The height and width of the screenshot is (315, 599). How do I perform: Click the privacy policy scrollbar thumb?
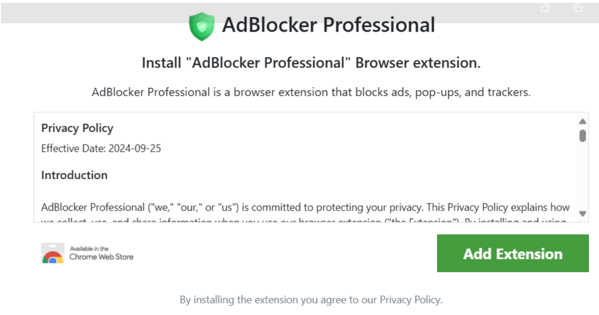pos(583,136)
